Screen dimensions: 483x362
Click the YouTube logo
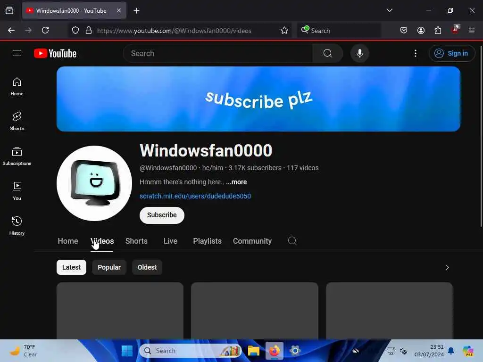55,54
